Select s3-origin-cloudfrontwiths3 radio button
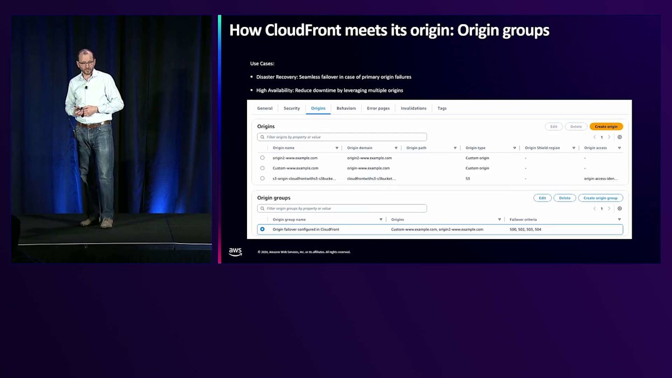The height and width of the screenshot is (378, 672). tap(262, 178)
